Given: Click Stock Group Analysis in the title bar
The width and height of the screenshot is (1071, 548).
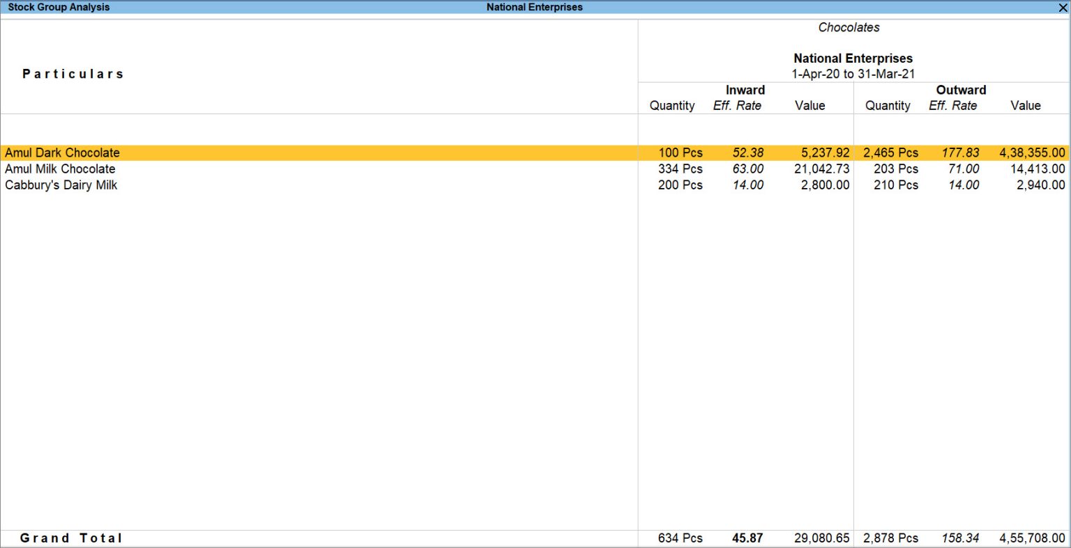Looking at the screenshot, I should click(58, 7).
